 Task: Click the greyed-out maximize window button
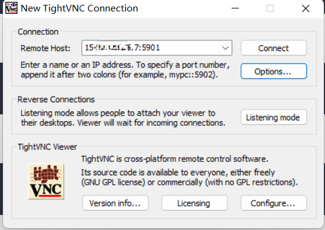(x=270, y=8)
